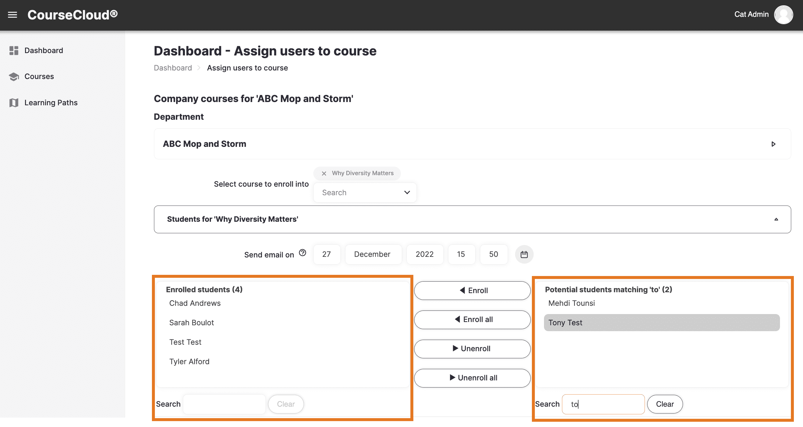Collapse Students for 'Why Diversity Matters' section
Image resolution: width=803 pixels, height=427 pixels.
[776, 219]
